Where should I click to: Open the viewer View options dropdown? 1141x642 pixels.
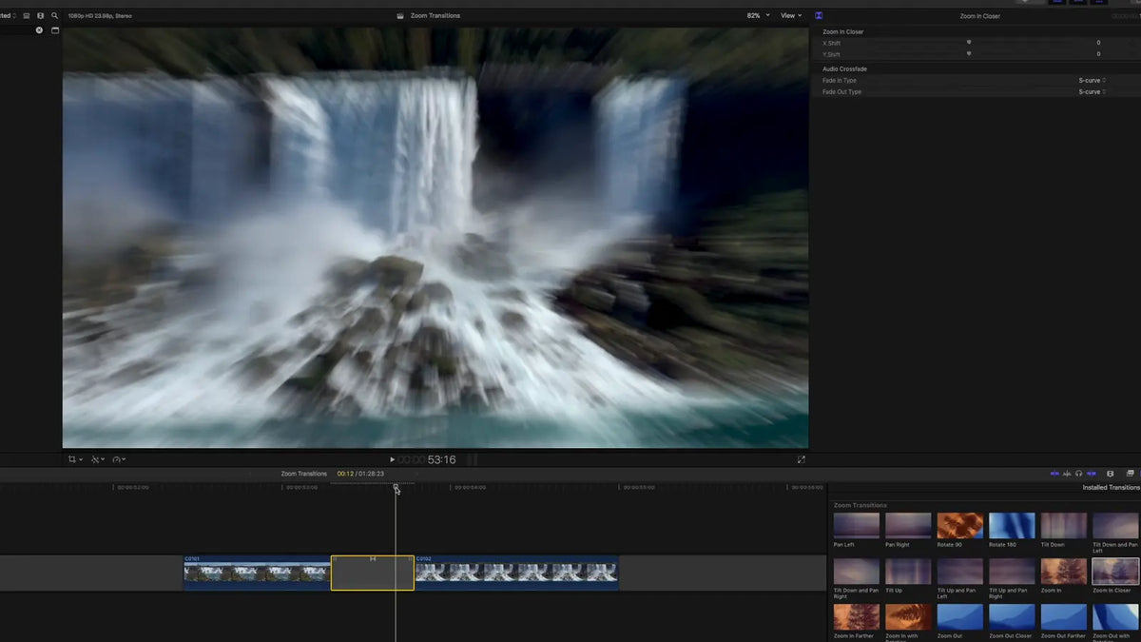click(791, 15)
